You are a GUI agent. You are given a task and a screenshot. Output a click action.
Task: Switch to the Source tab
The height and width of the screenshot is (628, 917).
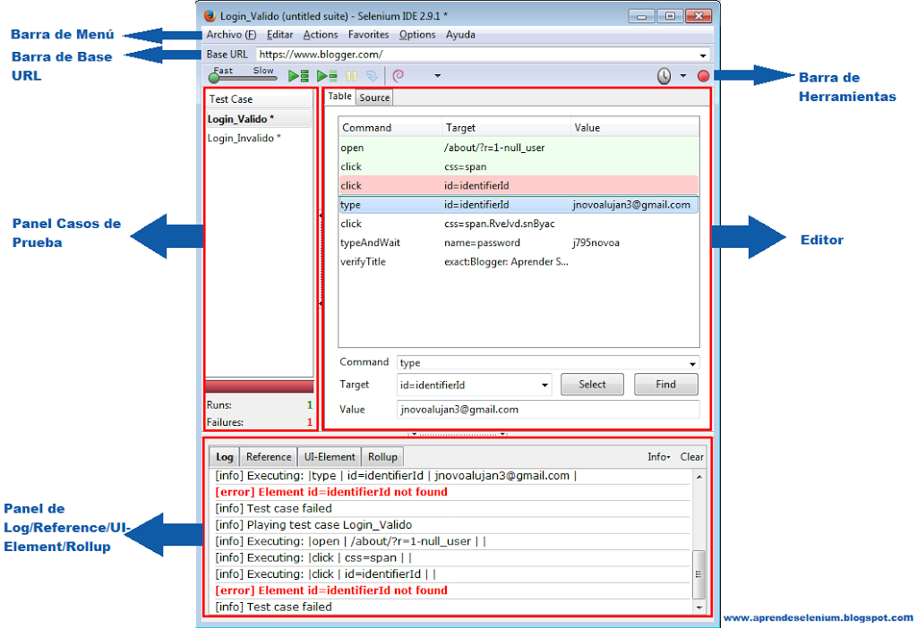[x=374, y=98]
